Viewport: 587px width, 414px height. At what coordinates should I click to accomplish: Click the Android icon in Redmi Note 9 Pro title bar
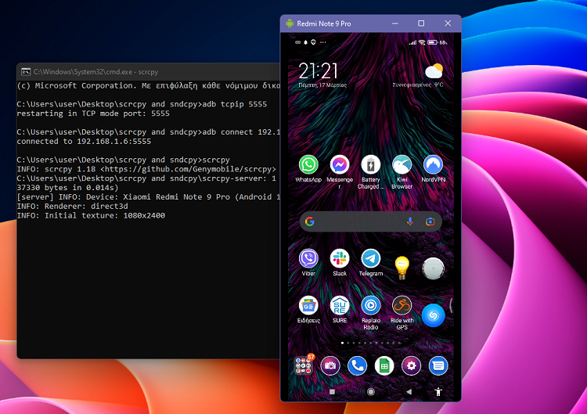(x=290, y=23)
